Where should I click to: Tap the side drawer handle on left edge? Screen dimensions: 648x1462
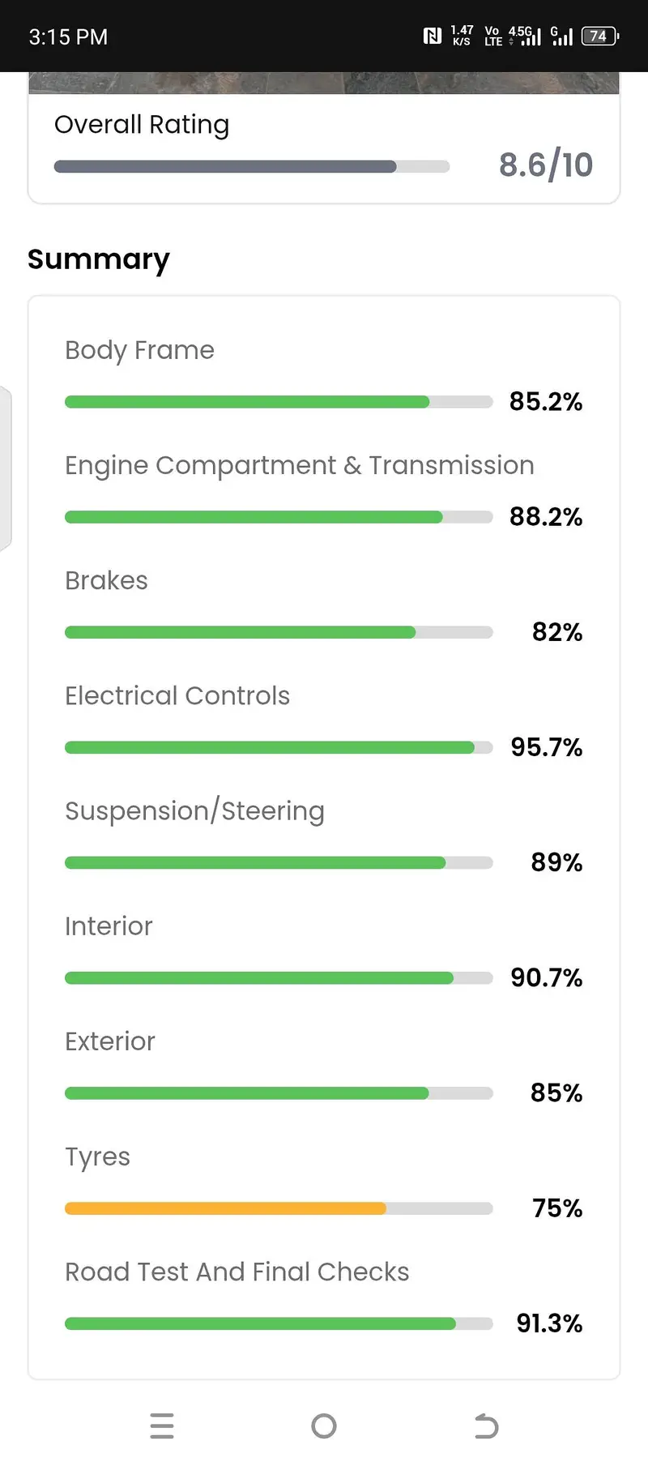(5, 468)
